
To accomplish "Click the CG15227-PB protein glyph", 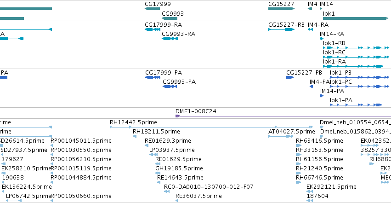I will 290,77.
